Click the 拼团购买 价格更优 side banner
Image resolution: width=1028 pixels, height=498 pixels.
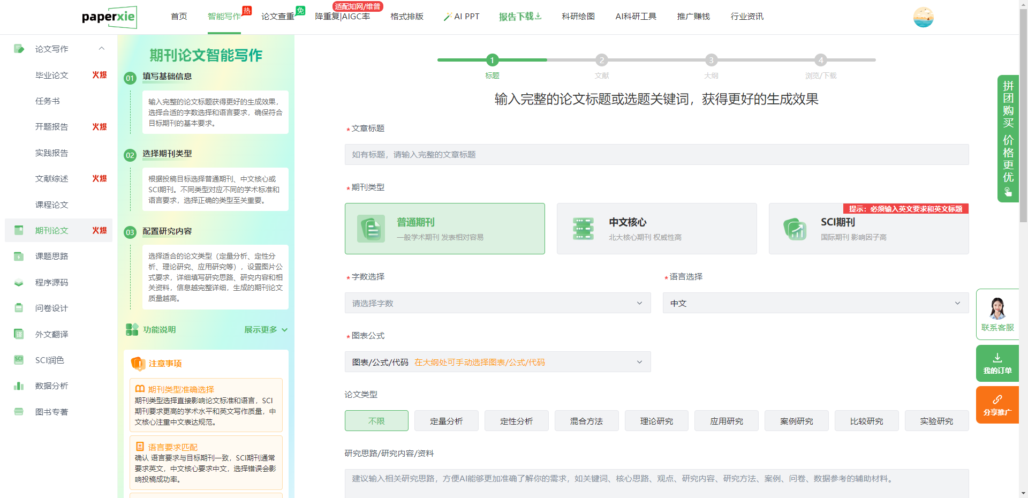1008,138
